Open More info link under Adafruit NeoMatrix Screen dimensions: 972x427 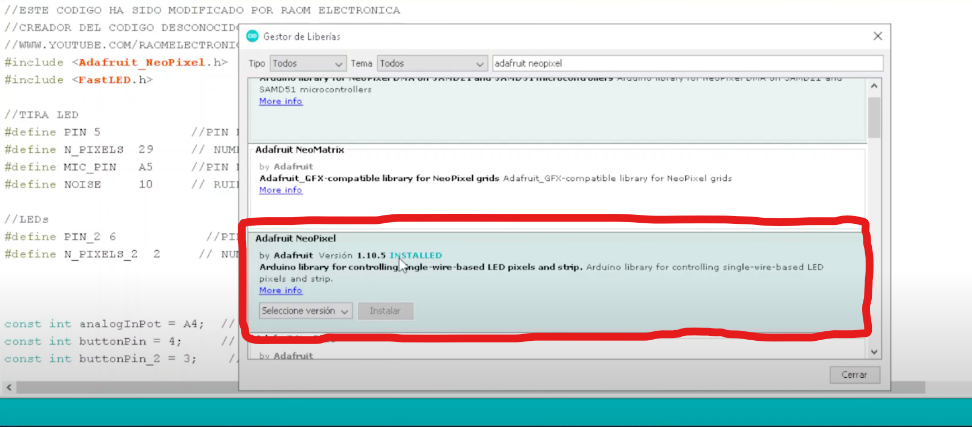tap(281, 190)
